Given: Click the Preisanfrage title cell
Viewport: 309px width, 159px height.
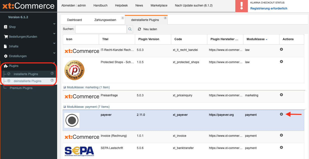Looking at the screenshot, I should point(109,95).
